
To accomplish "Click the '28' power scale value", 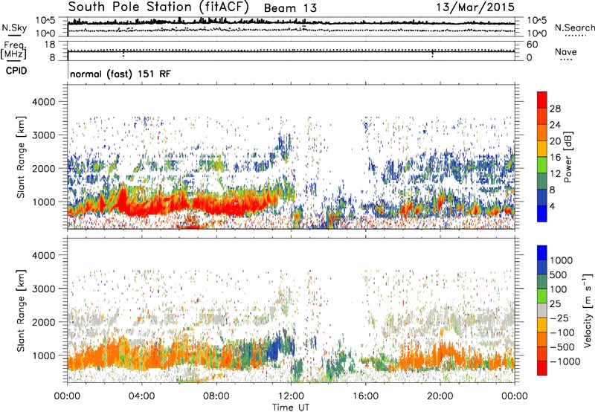I will tap(555, 109).
